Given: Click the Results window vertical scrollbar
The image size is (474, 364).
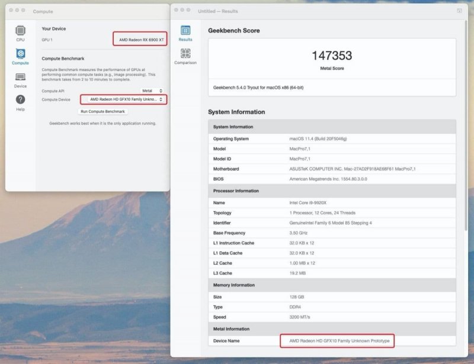Looking at the screenshot, I should pos(466,125).
